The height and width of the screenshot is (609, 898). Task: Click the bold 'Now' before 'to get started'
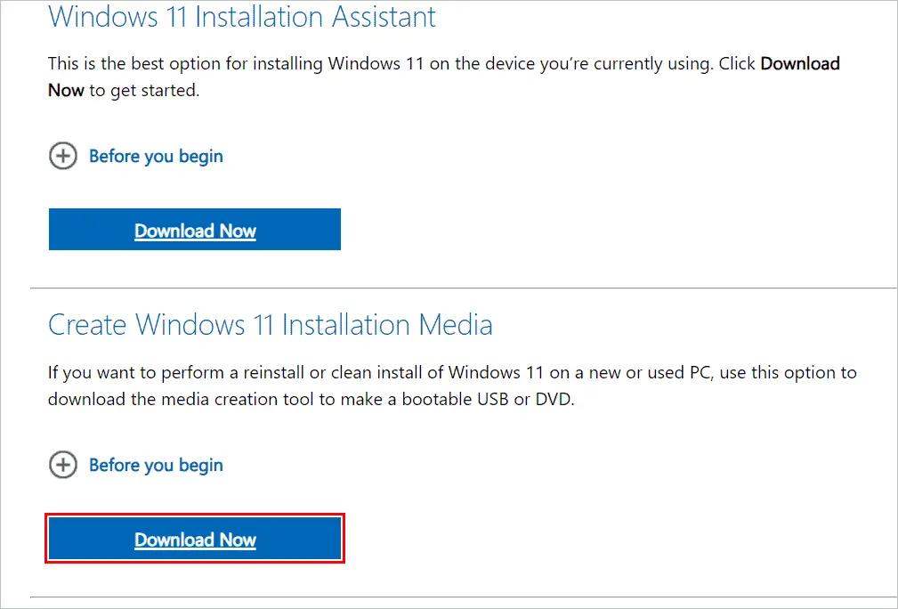pyautogui.click(x=66, y=91)
